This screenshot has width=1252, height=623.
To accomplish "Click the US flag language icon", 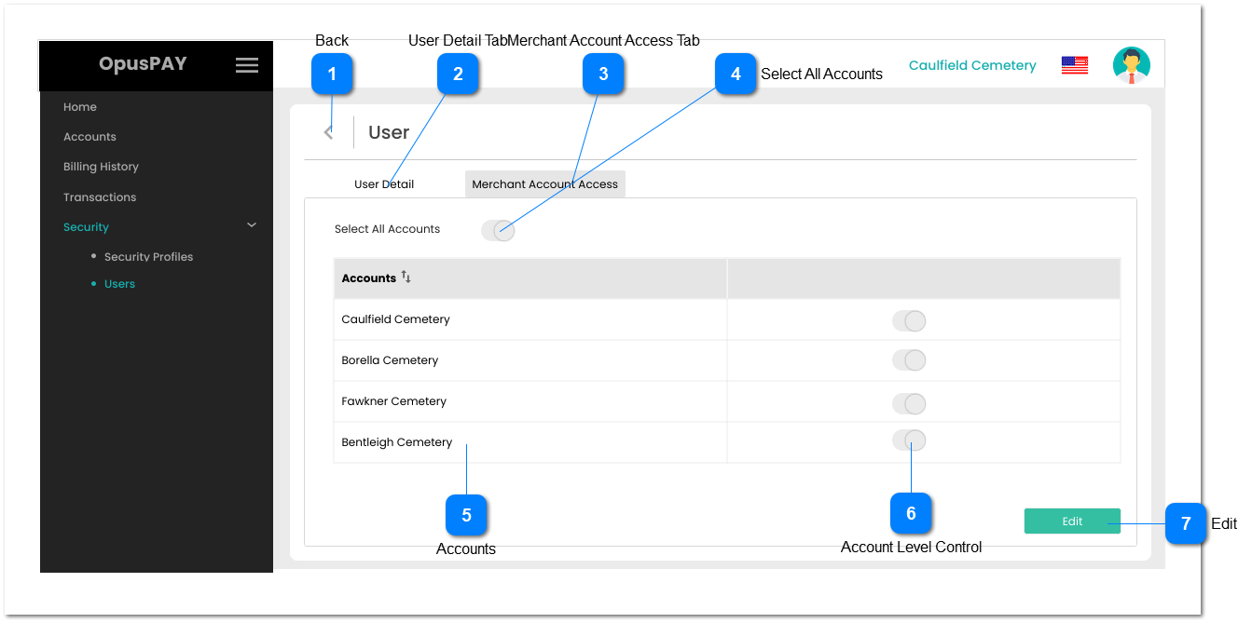I will [x=1074, y=64].
